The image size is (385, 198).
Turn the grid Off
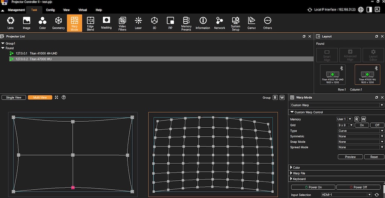(x=377, y=125)
